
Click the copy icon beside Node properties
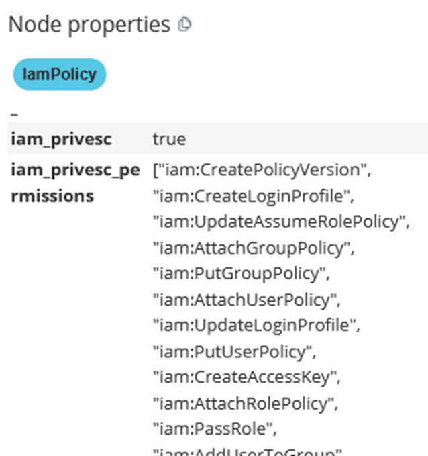pos(184,26)
